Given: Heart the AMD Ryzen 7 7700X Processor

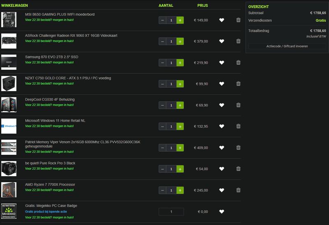Looking at the screenshot, I should pyautogui.click(x=222, y=190).
